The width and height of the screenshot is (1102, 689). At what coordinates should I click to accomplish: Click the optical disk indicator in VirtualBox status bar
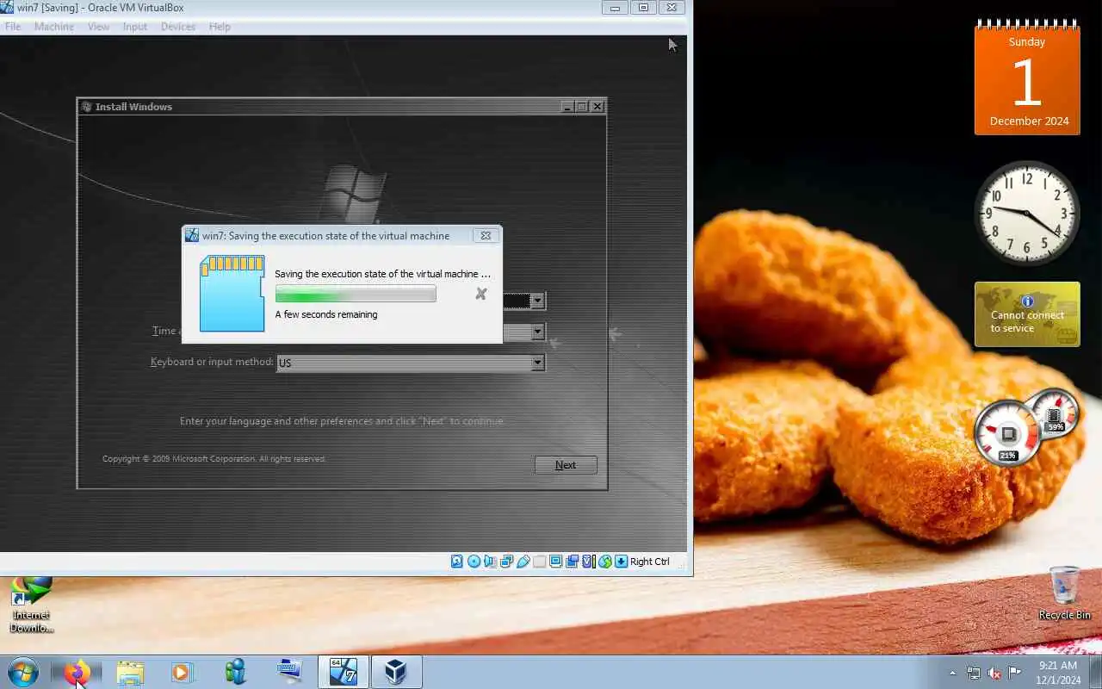474,562
